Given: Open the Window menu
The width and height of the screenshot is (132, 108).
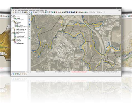Looking at the screenshot, I should point(42,11).
